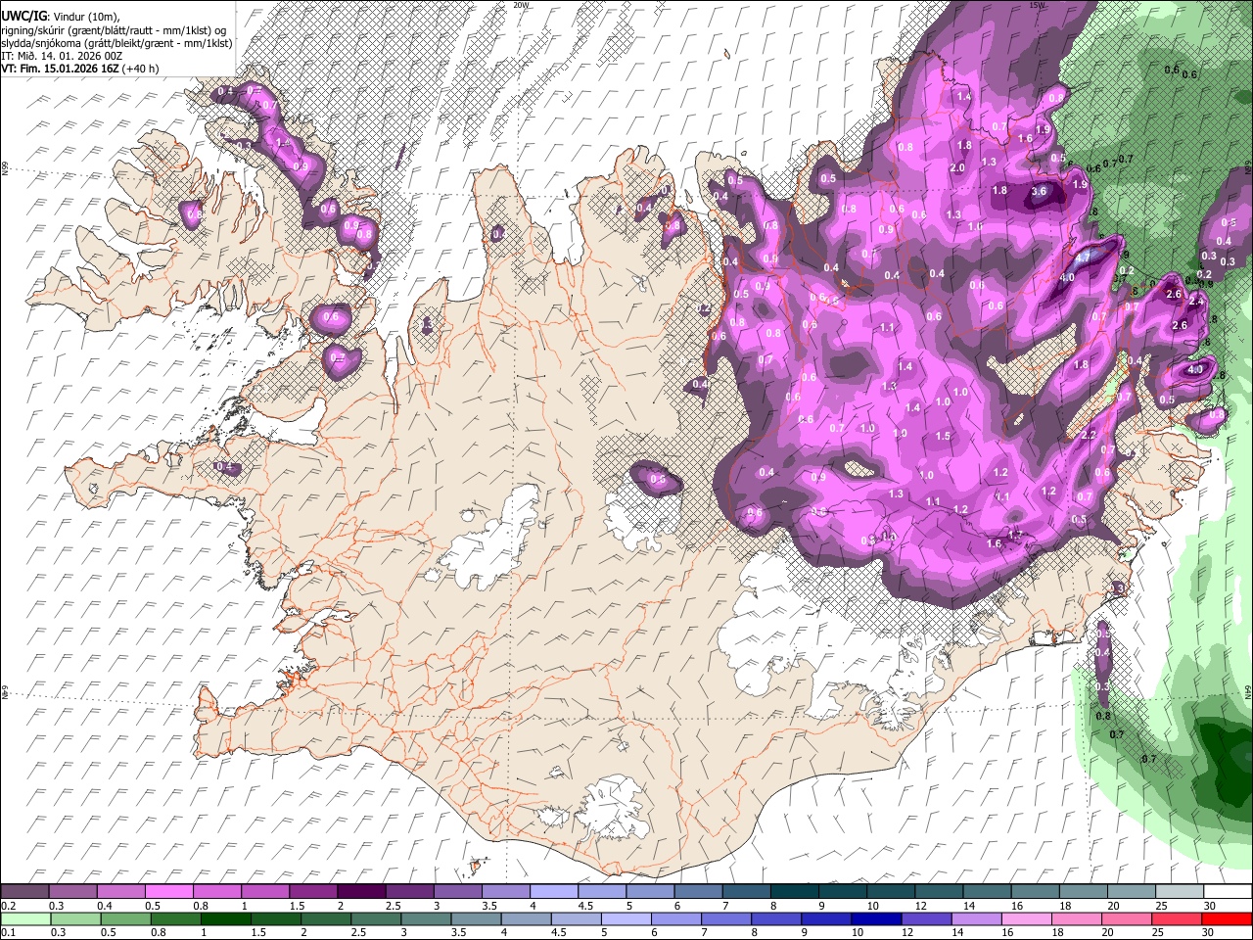Select the dark purple 2 swatch in the upper scale
The width and height of the screenshot is (1253, 940).
[360, 892]
